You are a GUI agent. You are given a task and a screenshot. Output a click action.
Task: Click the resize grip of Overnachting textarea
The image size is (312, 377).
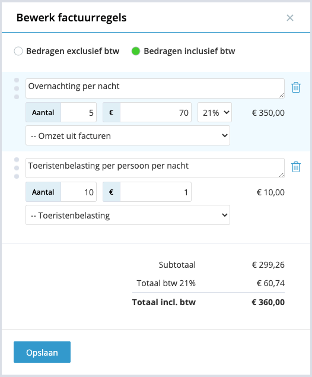point(282,96)
